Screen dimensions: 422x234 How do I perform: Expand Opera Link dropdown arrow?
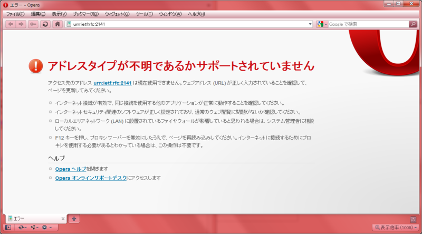coord(26,228)
